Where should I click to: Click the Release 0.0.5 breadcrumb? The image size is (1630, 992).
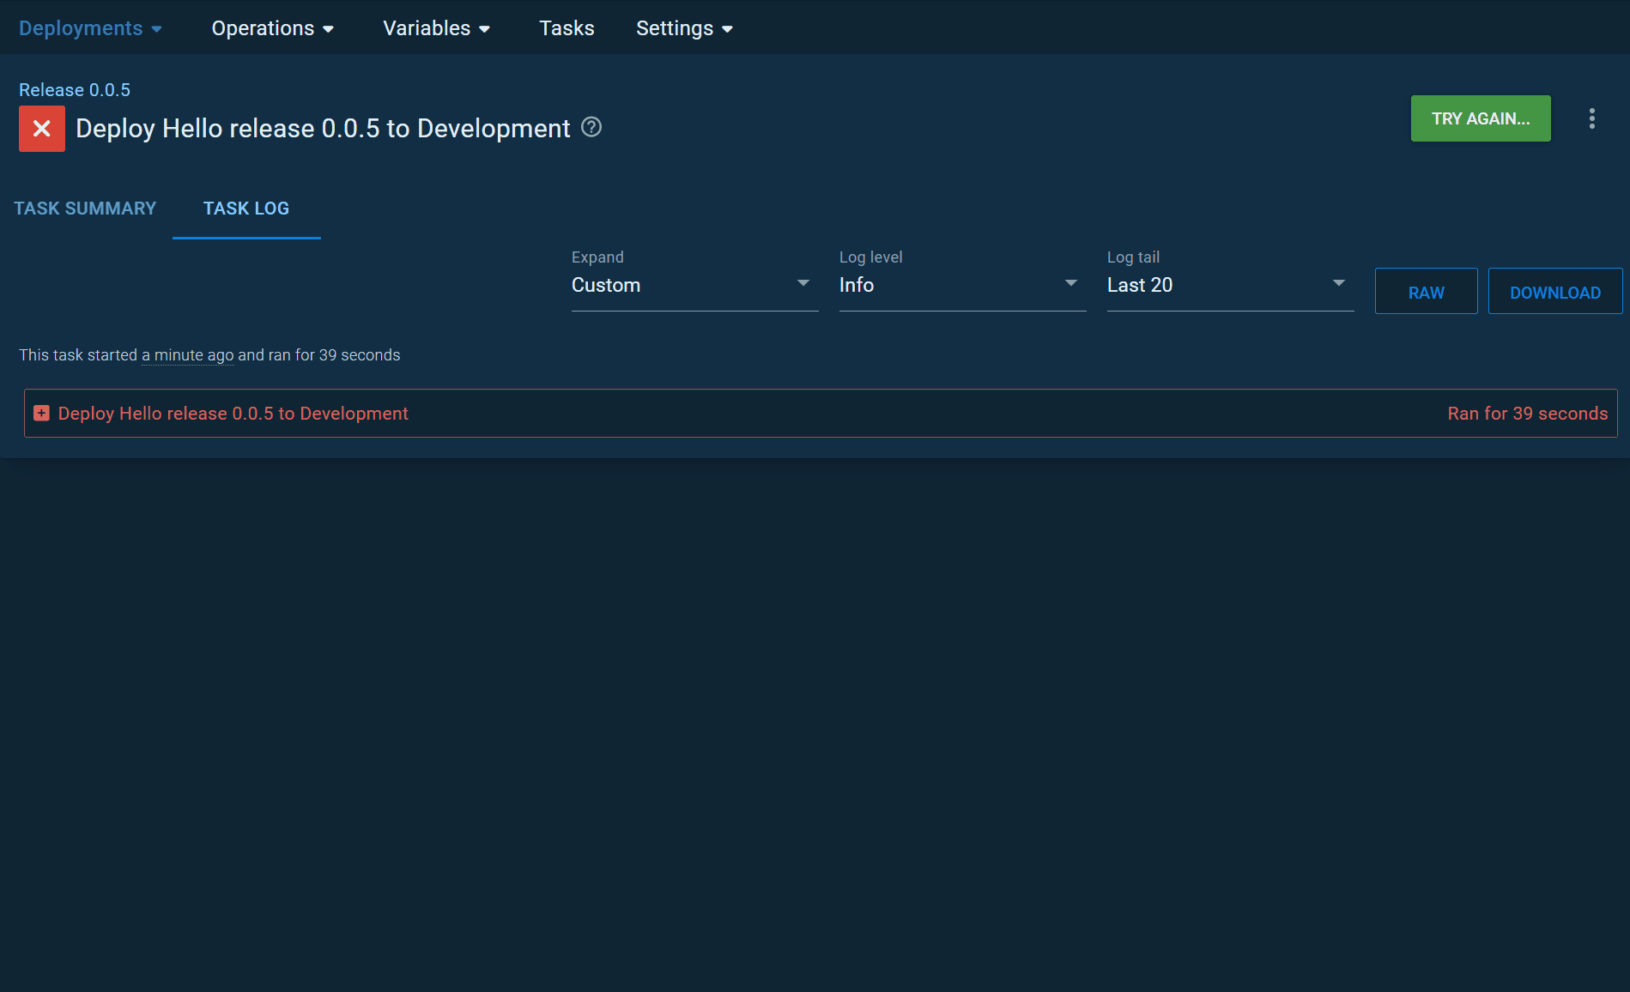tap(75, 89)
